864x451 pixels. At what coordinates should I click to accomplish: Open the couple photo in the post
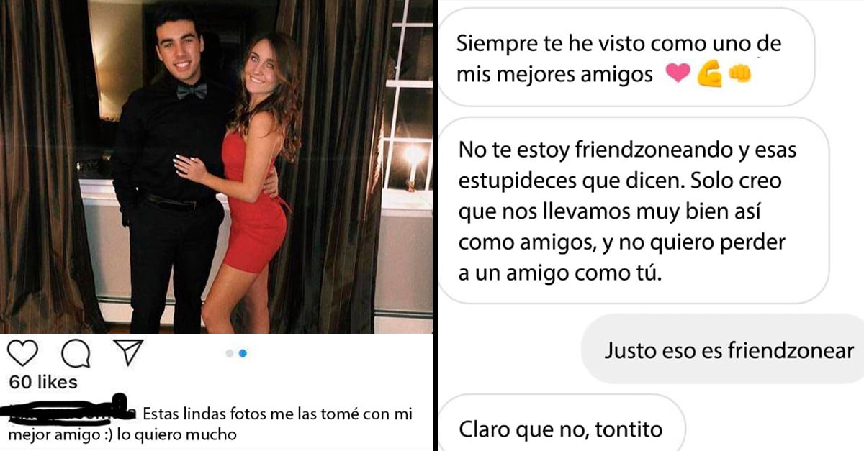(216, 166)
